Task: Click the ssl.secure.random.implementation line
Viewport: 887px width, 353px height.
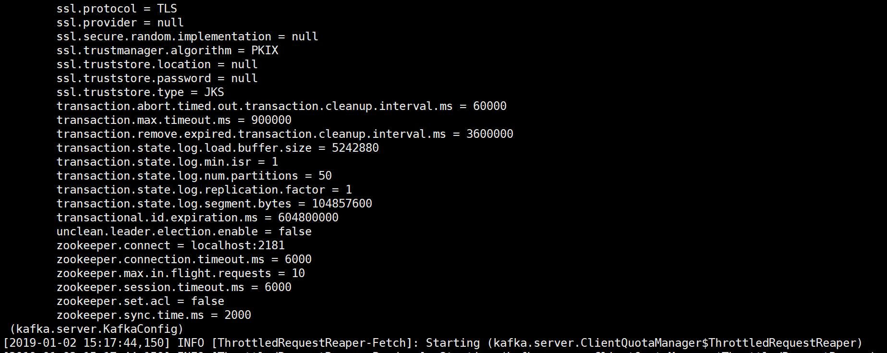Action: click(x=187, y=37)
